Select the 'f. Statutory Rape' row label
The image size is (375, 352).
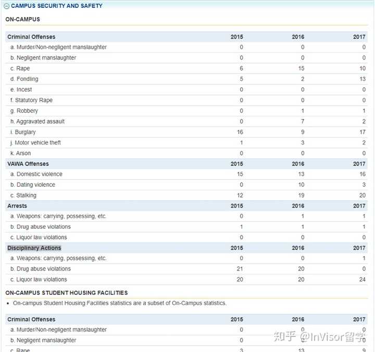[31, 100]
